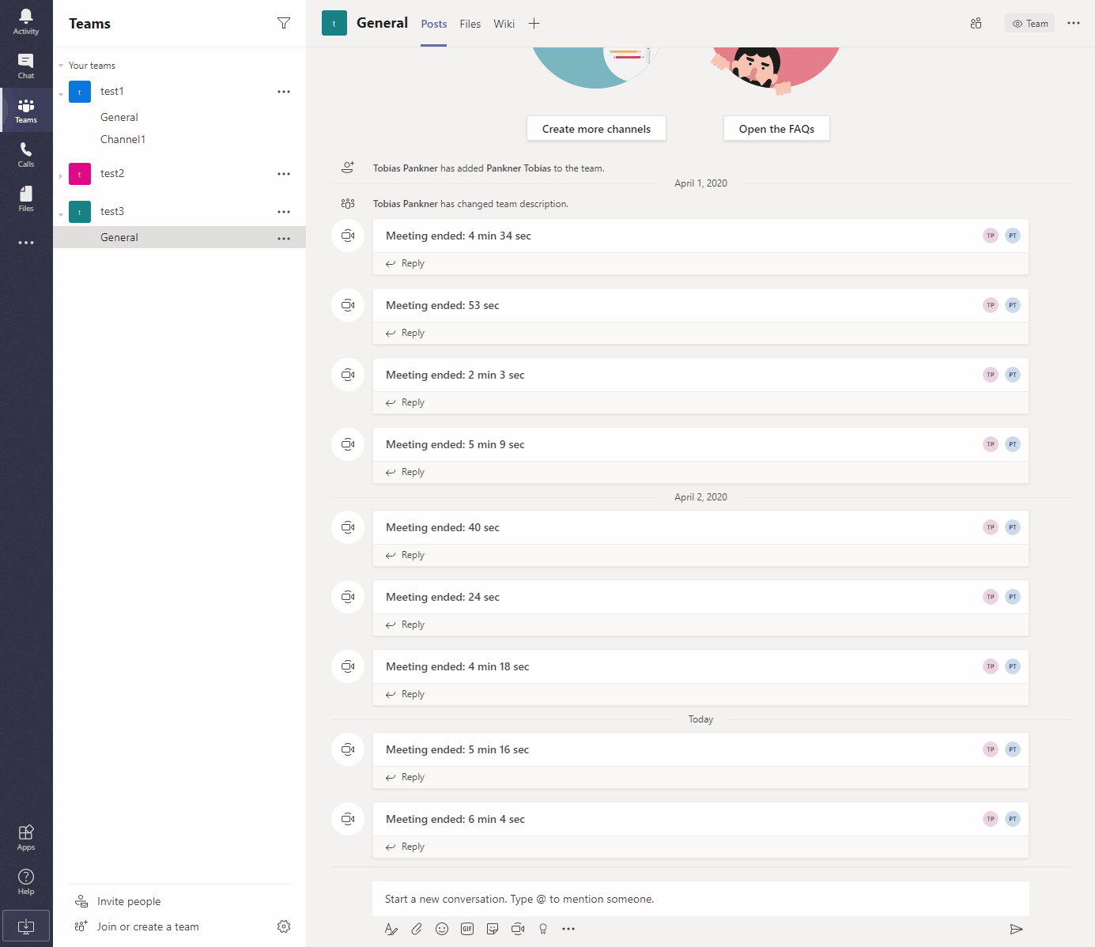Collapse the Your teams section
The image size is (1095, 947).
coord(61,66)
